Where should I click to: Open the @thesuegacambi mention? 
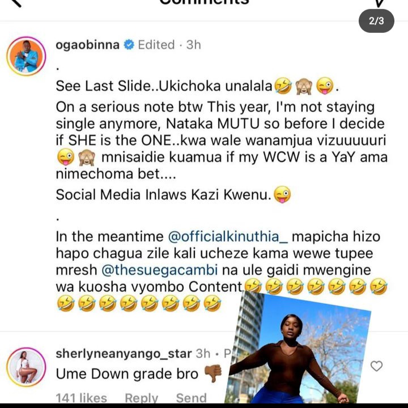pyautogui.click(x=159, y=270)
